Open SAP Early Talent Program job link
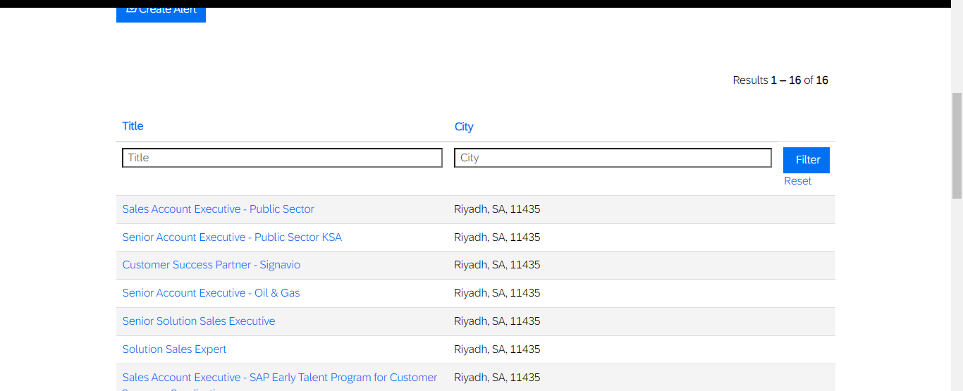 pos(280,380)
